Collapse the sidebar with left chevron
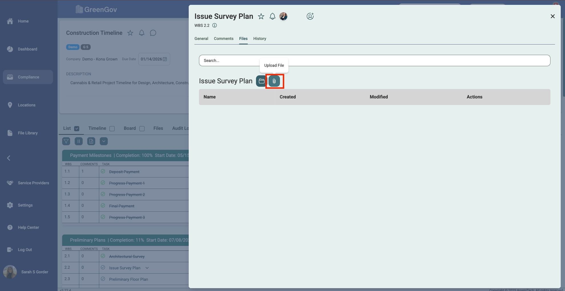Image resolution: width=565 pixels, height=291 pixels. click(9, 158)
